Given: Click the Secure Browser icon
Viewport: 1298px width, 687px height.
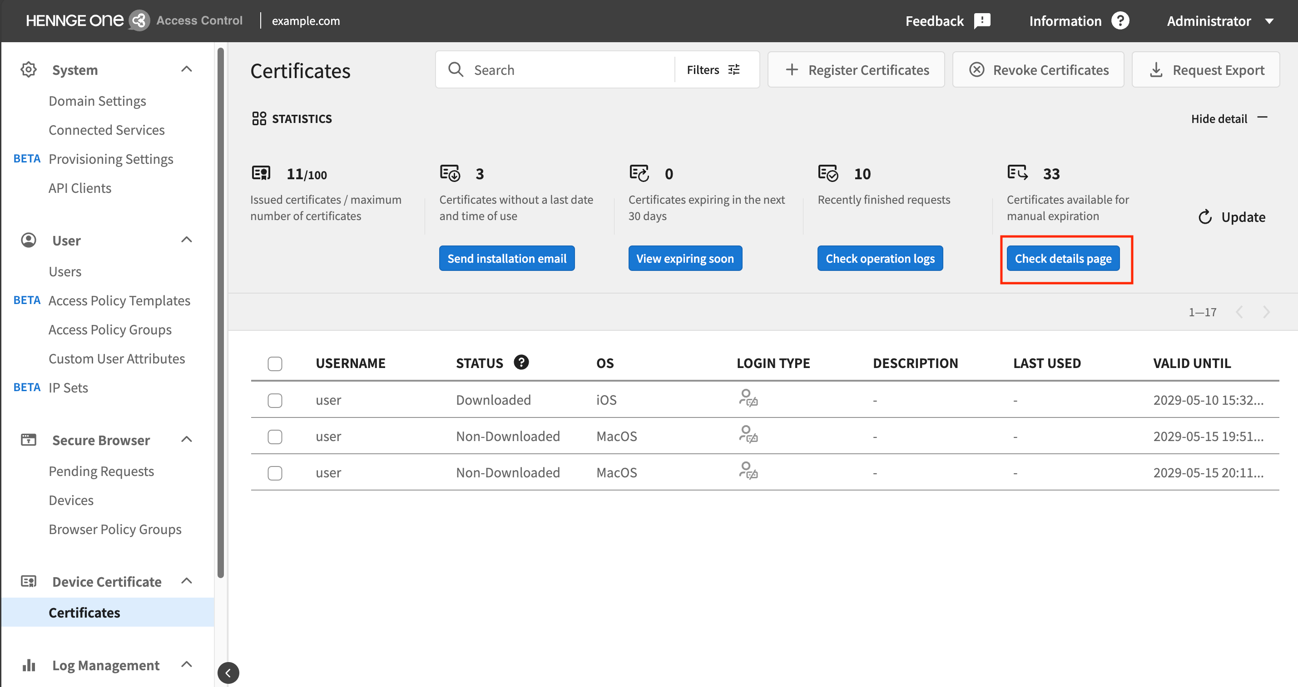Looking at the screenshot, I should coord(29,439).
